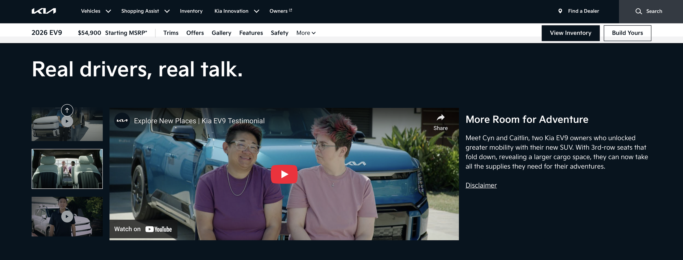The image size is (683, 260).
Task: Open Find a Dealer
Action: coord(583,11)
